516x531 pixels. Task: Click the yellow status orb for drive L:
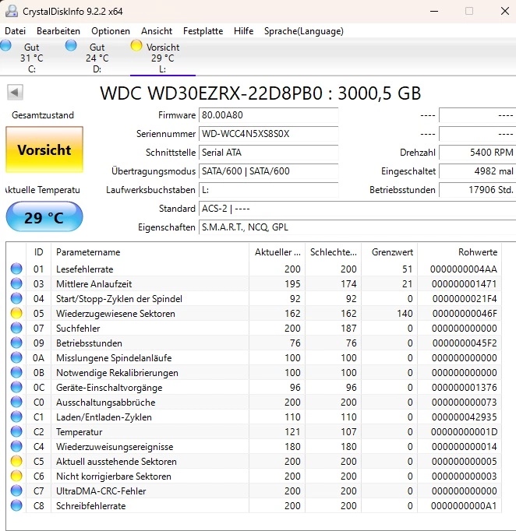tap(136, 45)
